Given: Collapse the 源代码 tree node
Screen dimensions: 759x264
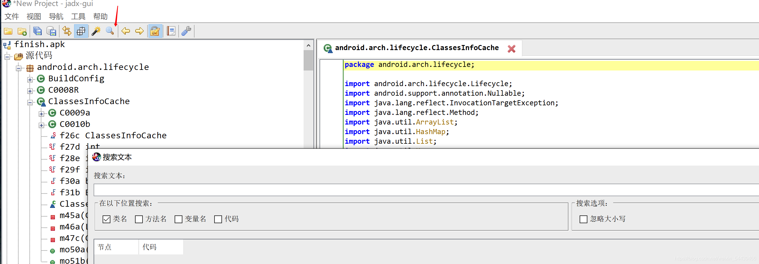Looking at the screenshot, I should [x=7, y=57].
